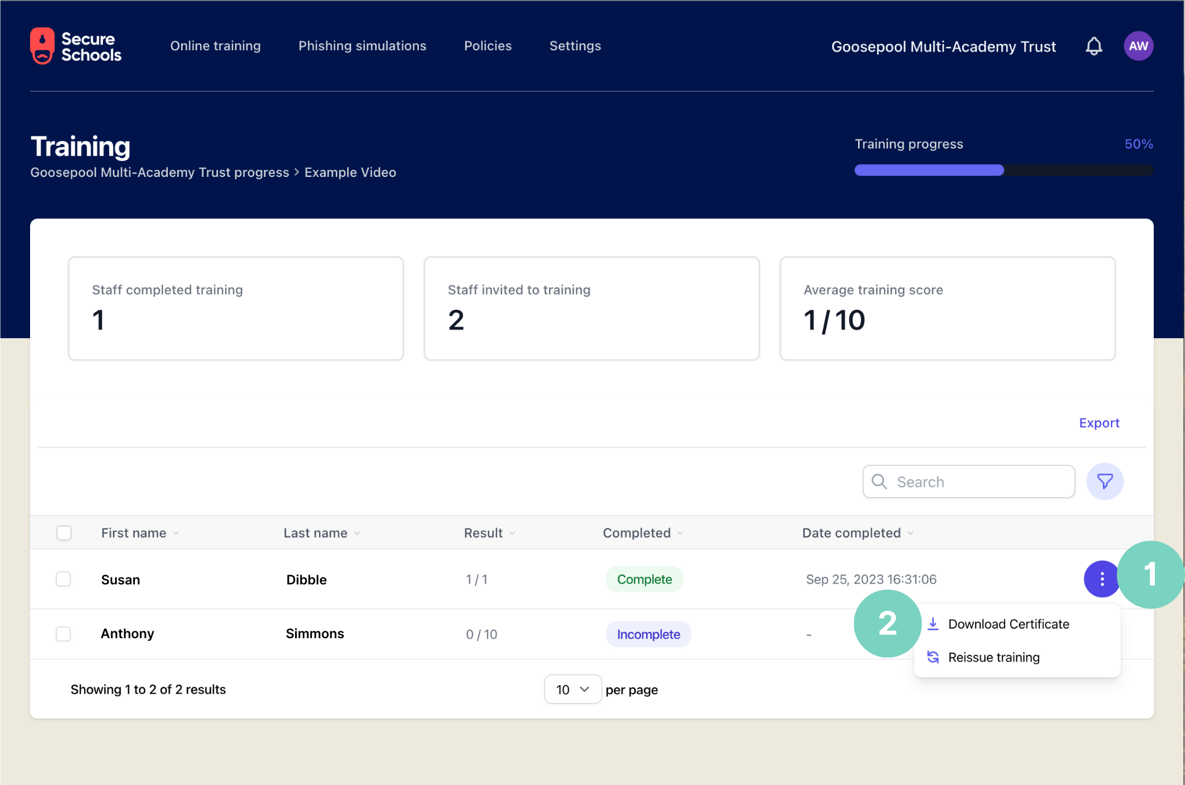The image size is (1185, 785).
Task: Click the first name Anthony
Action: [x=127, y=634]
